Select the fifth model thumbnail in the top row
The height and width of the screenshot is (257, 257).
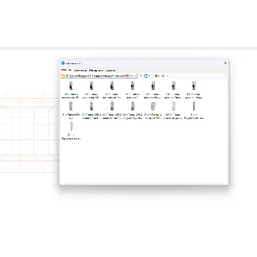pos(153,85)
